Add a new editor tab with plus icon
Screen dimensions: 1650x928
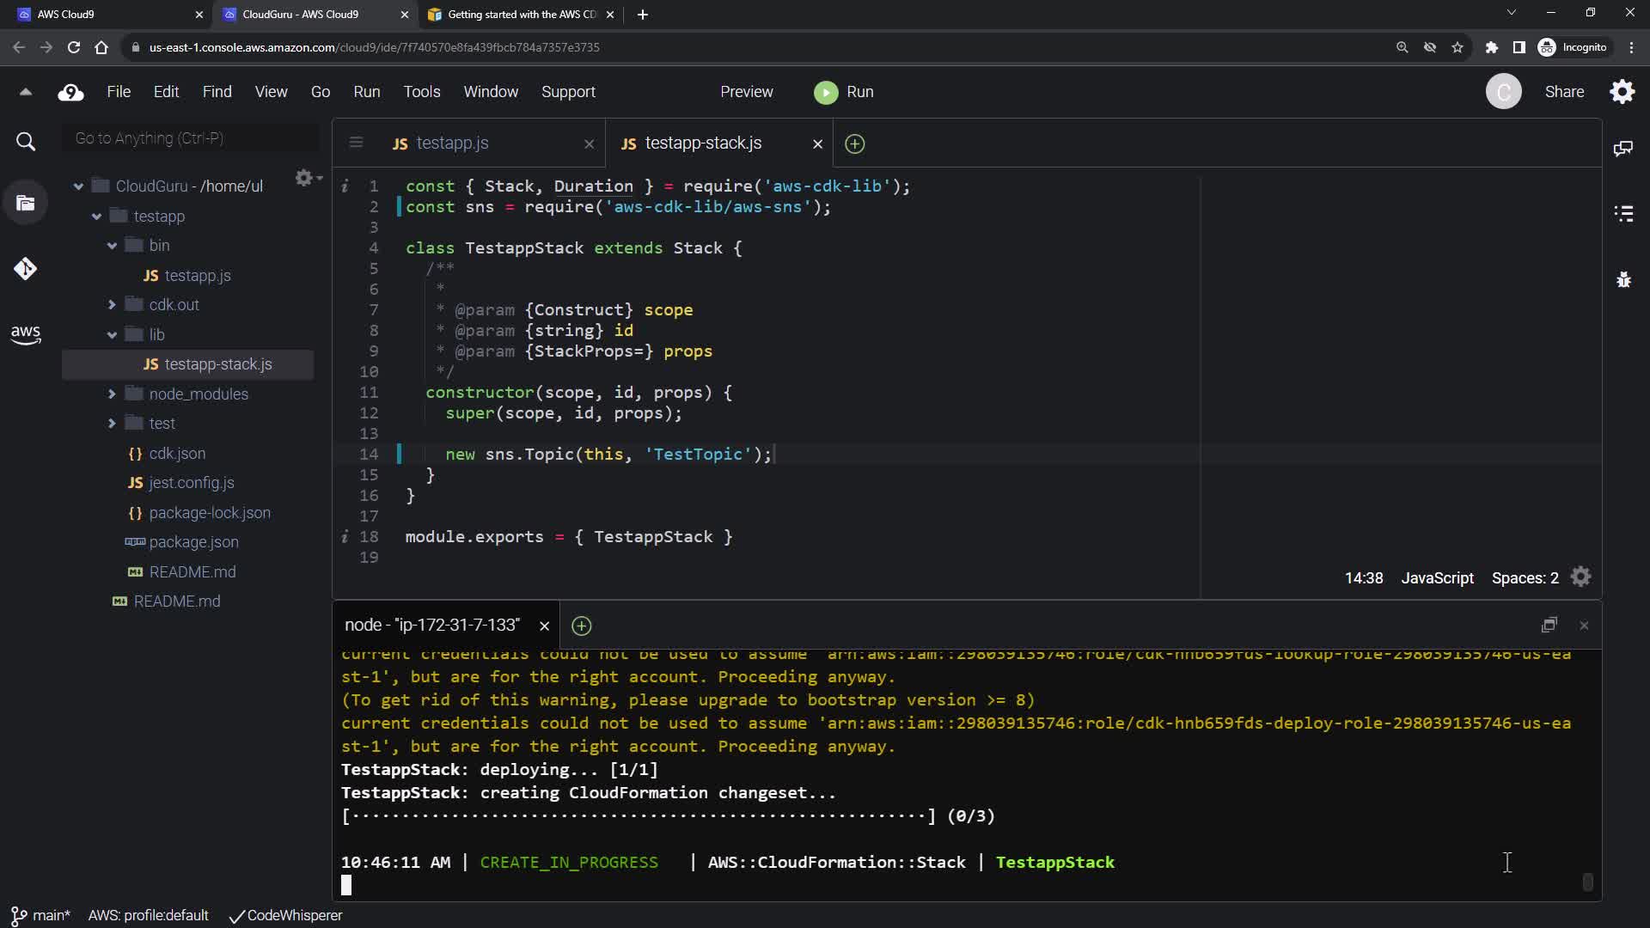click(854, 144)
